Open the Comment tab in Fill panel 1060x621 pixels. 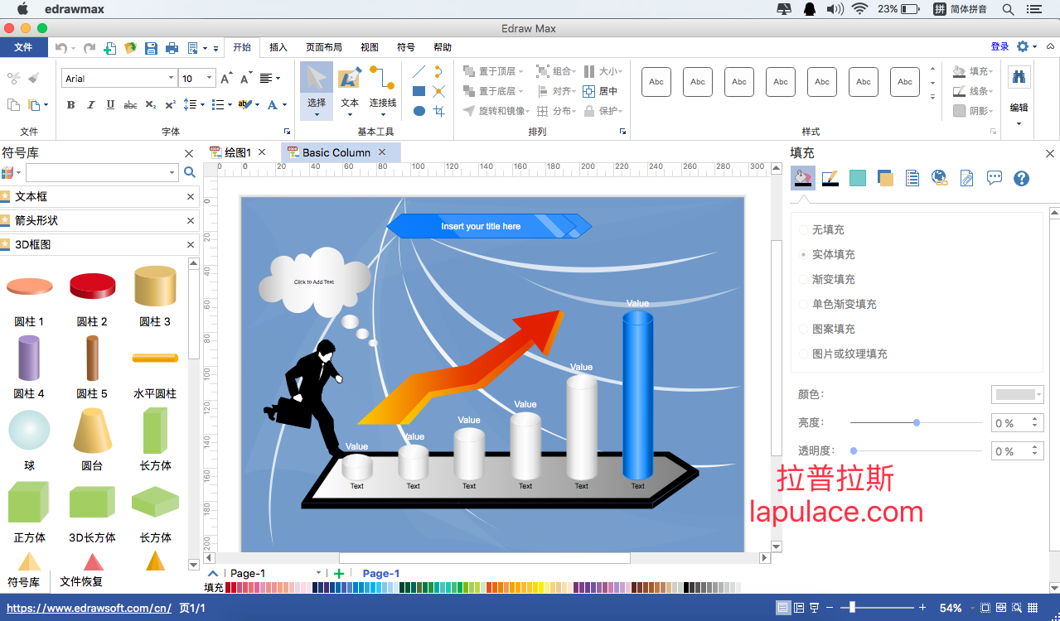click(995, 178)
